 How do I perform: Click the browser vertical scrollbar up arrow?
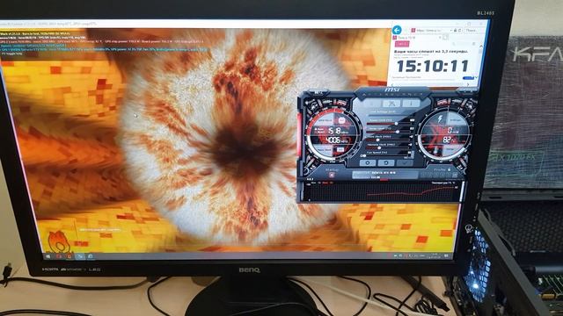481,46
